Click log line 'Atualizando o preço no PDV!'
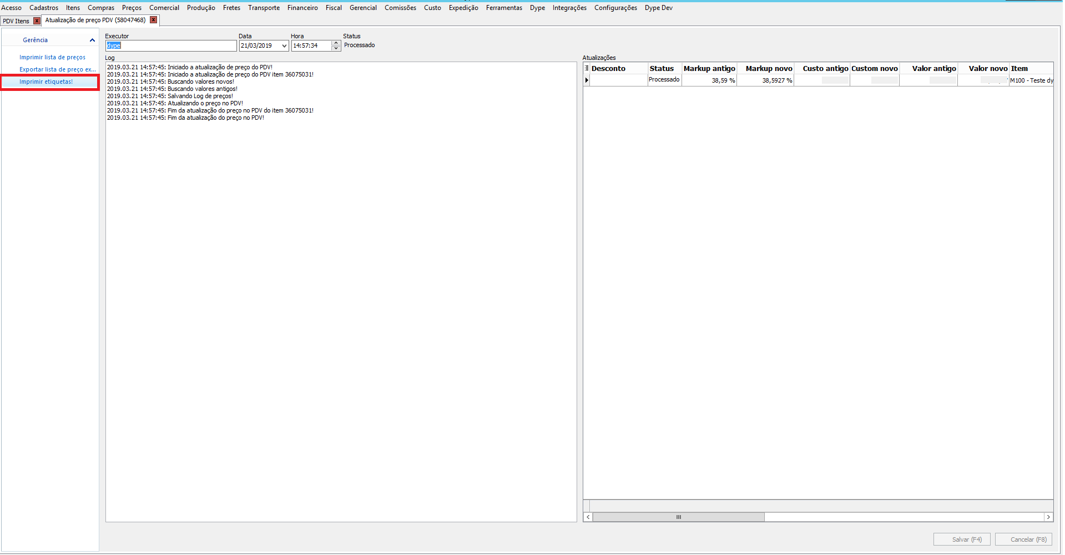1065x555 pixels. [175, 103]
